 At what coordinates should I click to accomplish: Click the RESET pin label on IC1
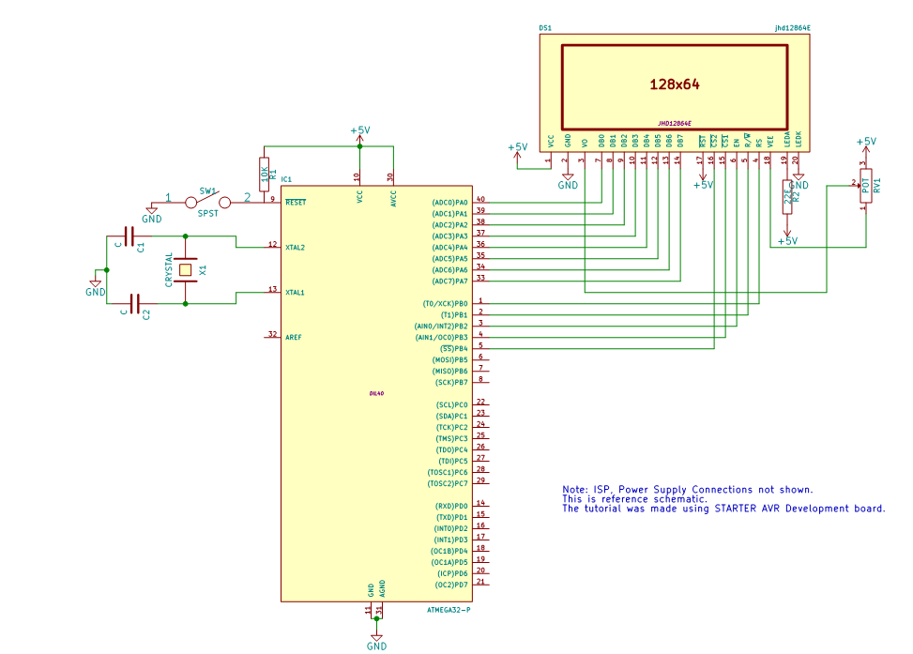click(x=296, y=202)
